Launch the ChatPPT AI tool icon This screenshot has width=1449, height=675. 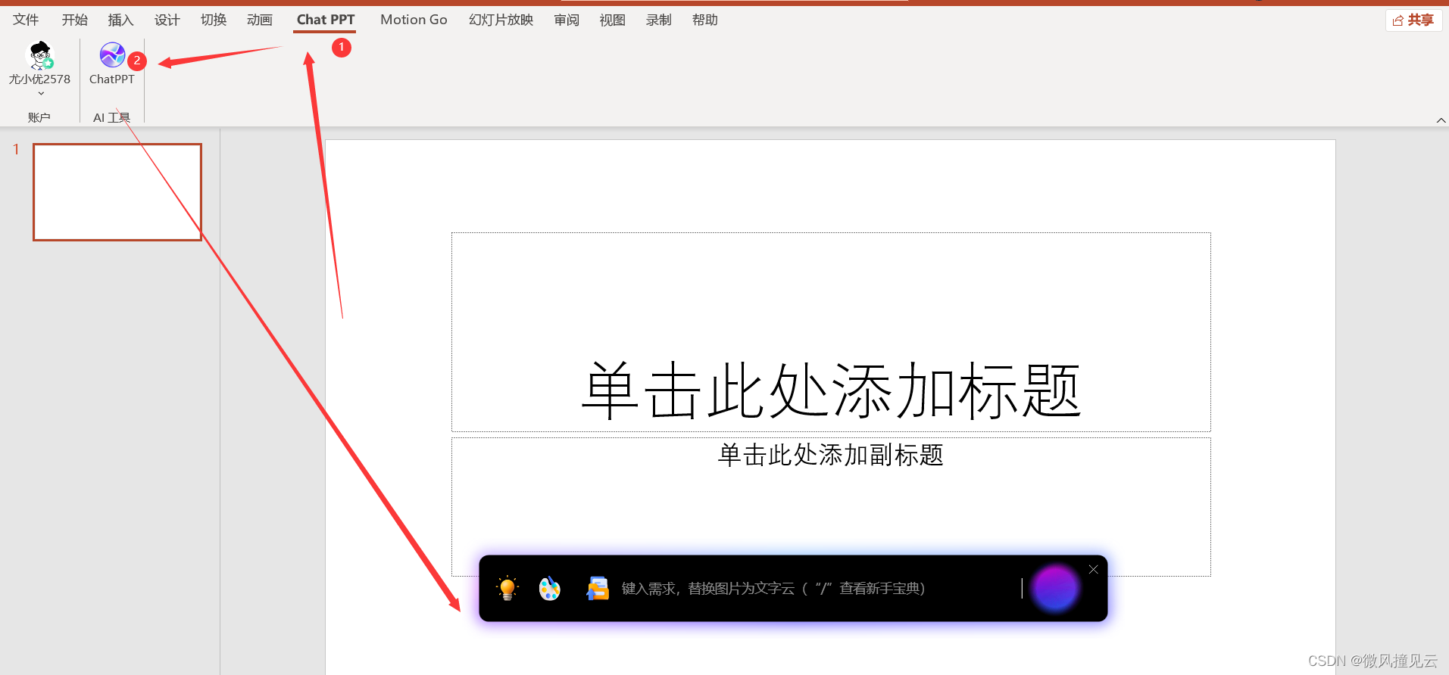(112, 55)
